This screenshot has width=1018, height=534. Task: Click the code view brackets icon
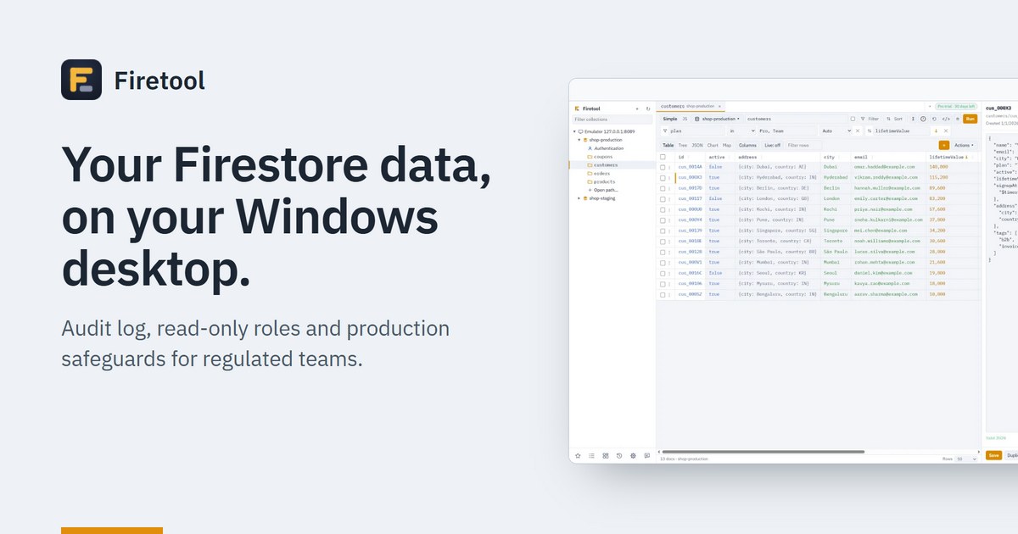[x=946, y=119]
